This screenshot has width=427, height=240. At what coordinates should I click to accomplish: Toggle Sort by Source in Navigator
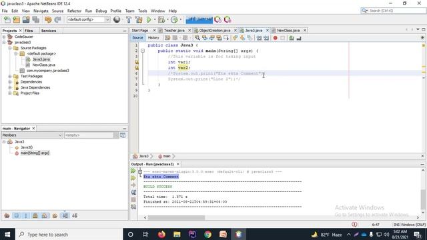click(75, 215)
